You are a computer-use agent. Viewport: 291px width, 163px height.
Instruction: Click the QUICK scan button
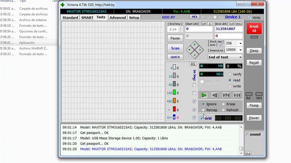tap(175, 57)
